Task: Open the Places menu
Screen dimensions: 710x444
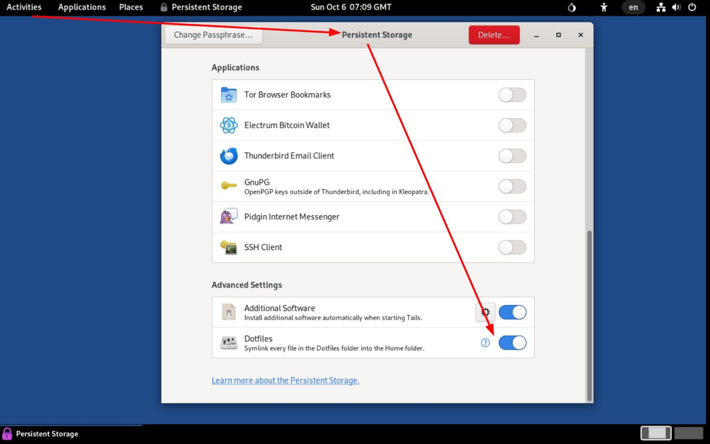Action: tap(131, 7)
